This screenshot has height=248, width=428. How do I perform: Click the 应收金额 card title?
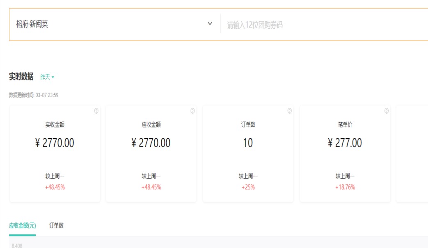[x=151, y=125]
